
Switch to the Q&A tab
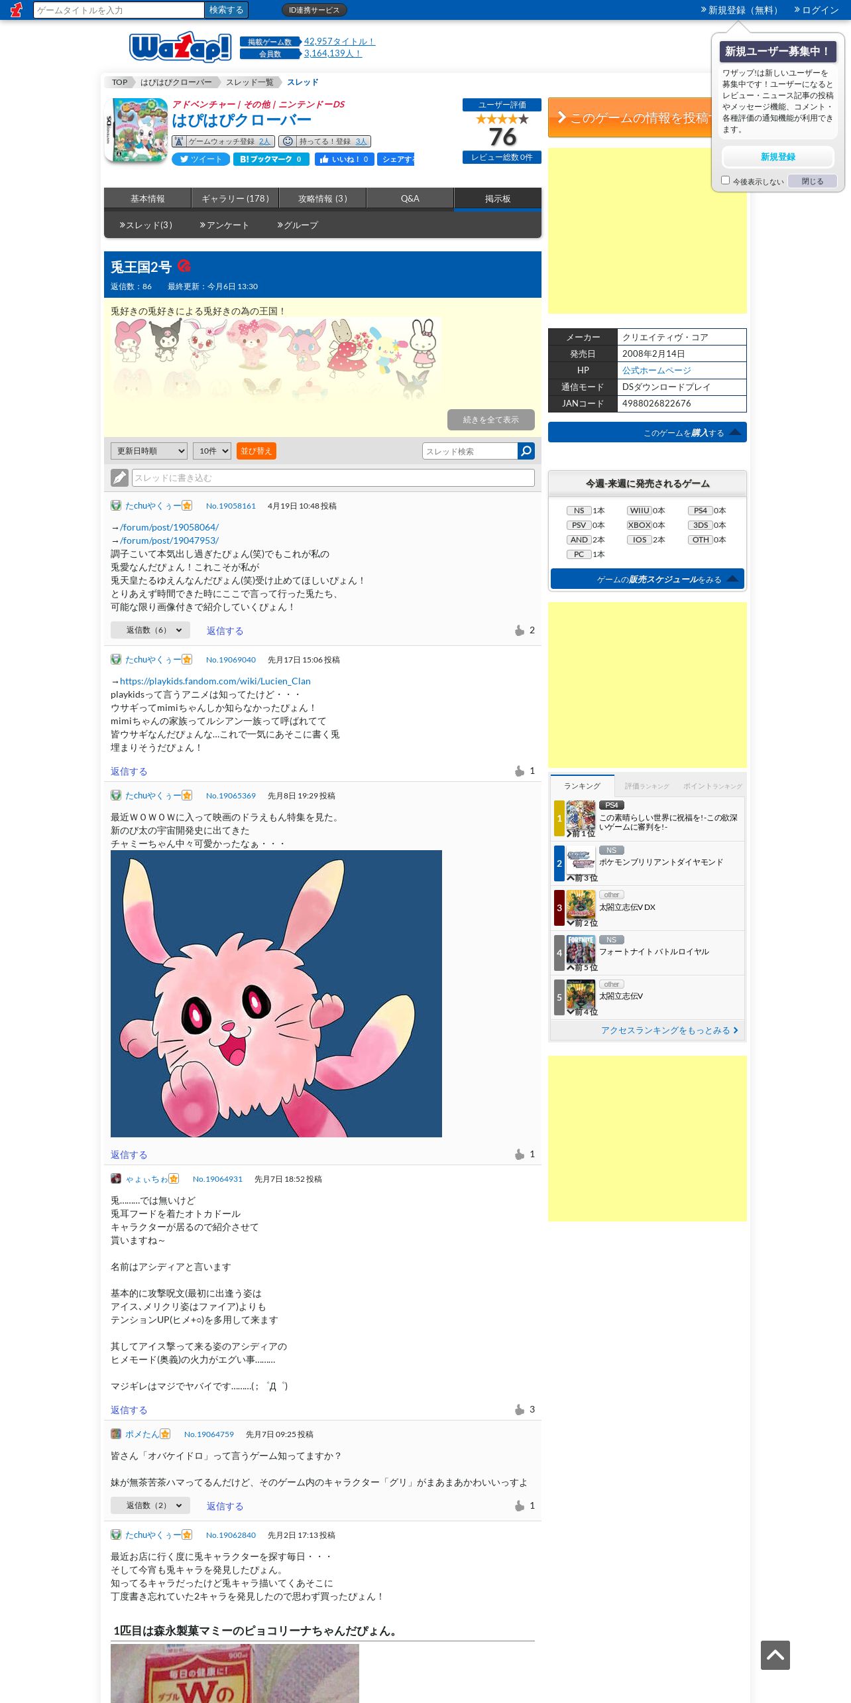410,199
